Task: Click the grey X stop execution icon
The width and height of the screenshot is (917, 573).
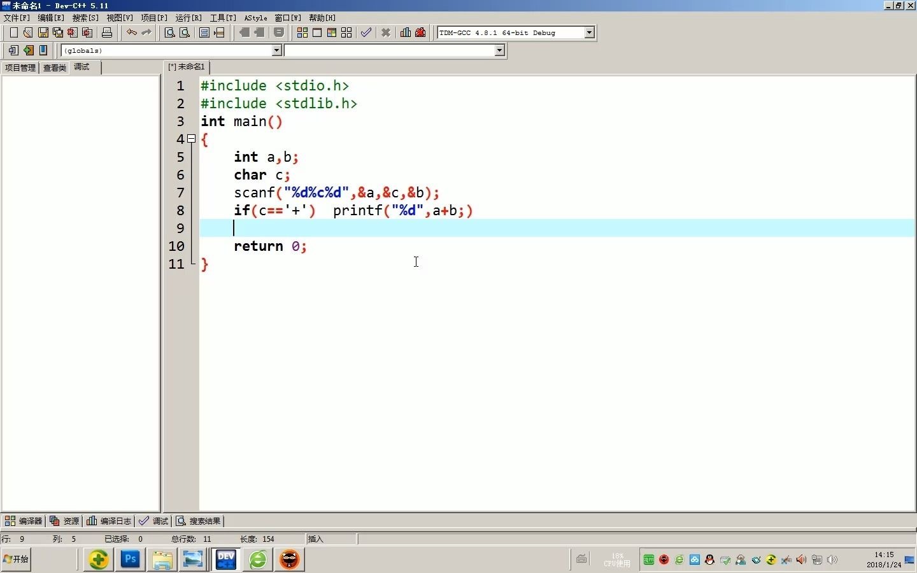Action: point(386,32)
